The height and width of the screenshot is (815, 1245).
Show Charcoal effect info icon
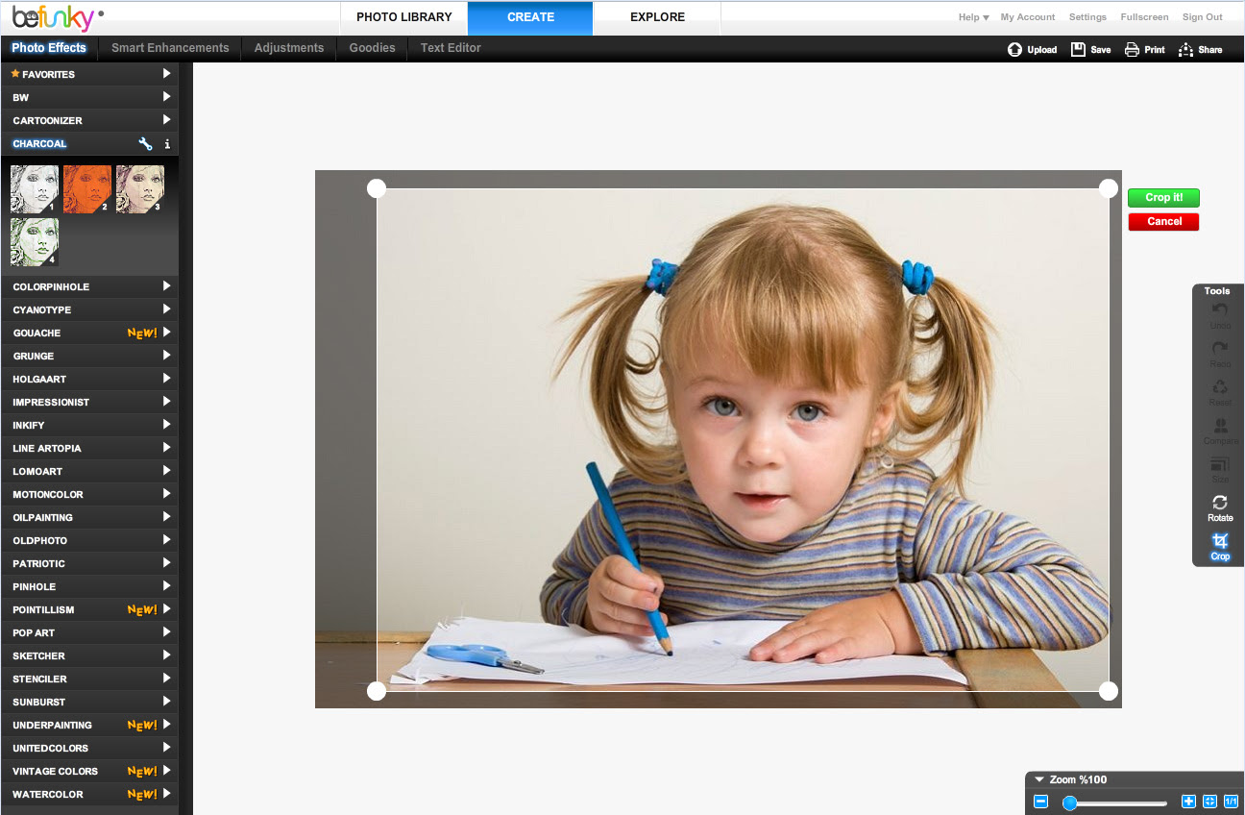tap(167, 144)
